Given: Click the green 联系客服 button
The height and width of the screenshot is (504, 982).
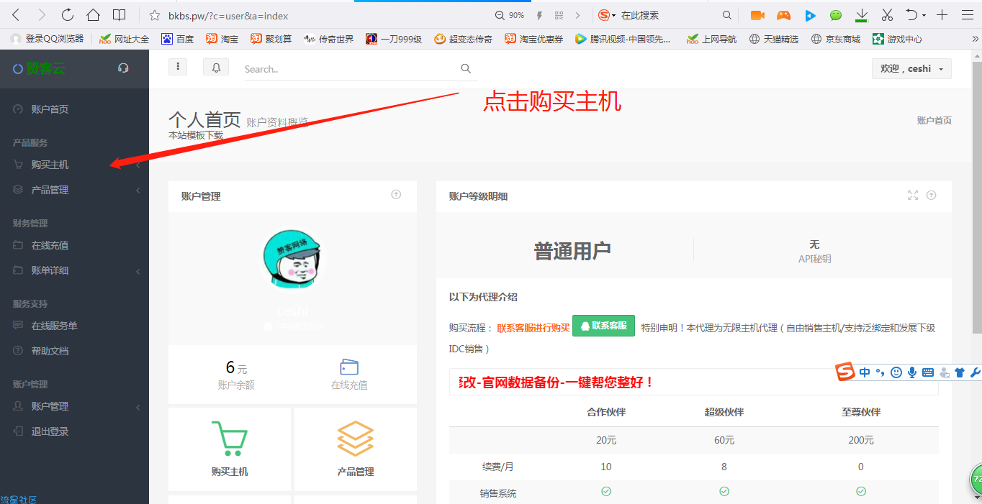Looking at the screenshot, I should click(603, 326).
